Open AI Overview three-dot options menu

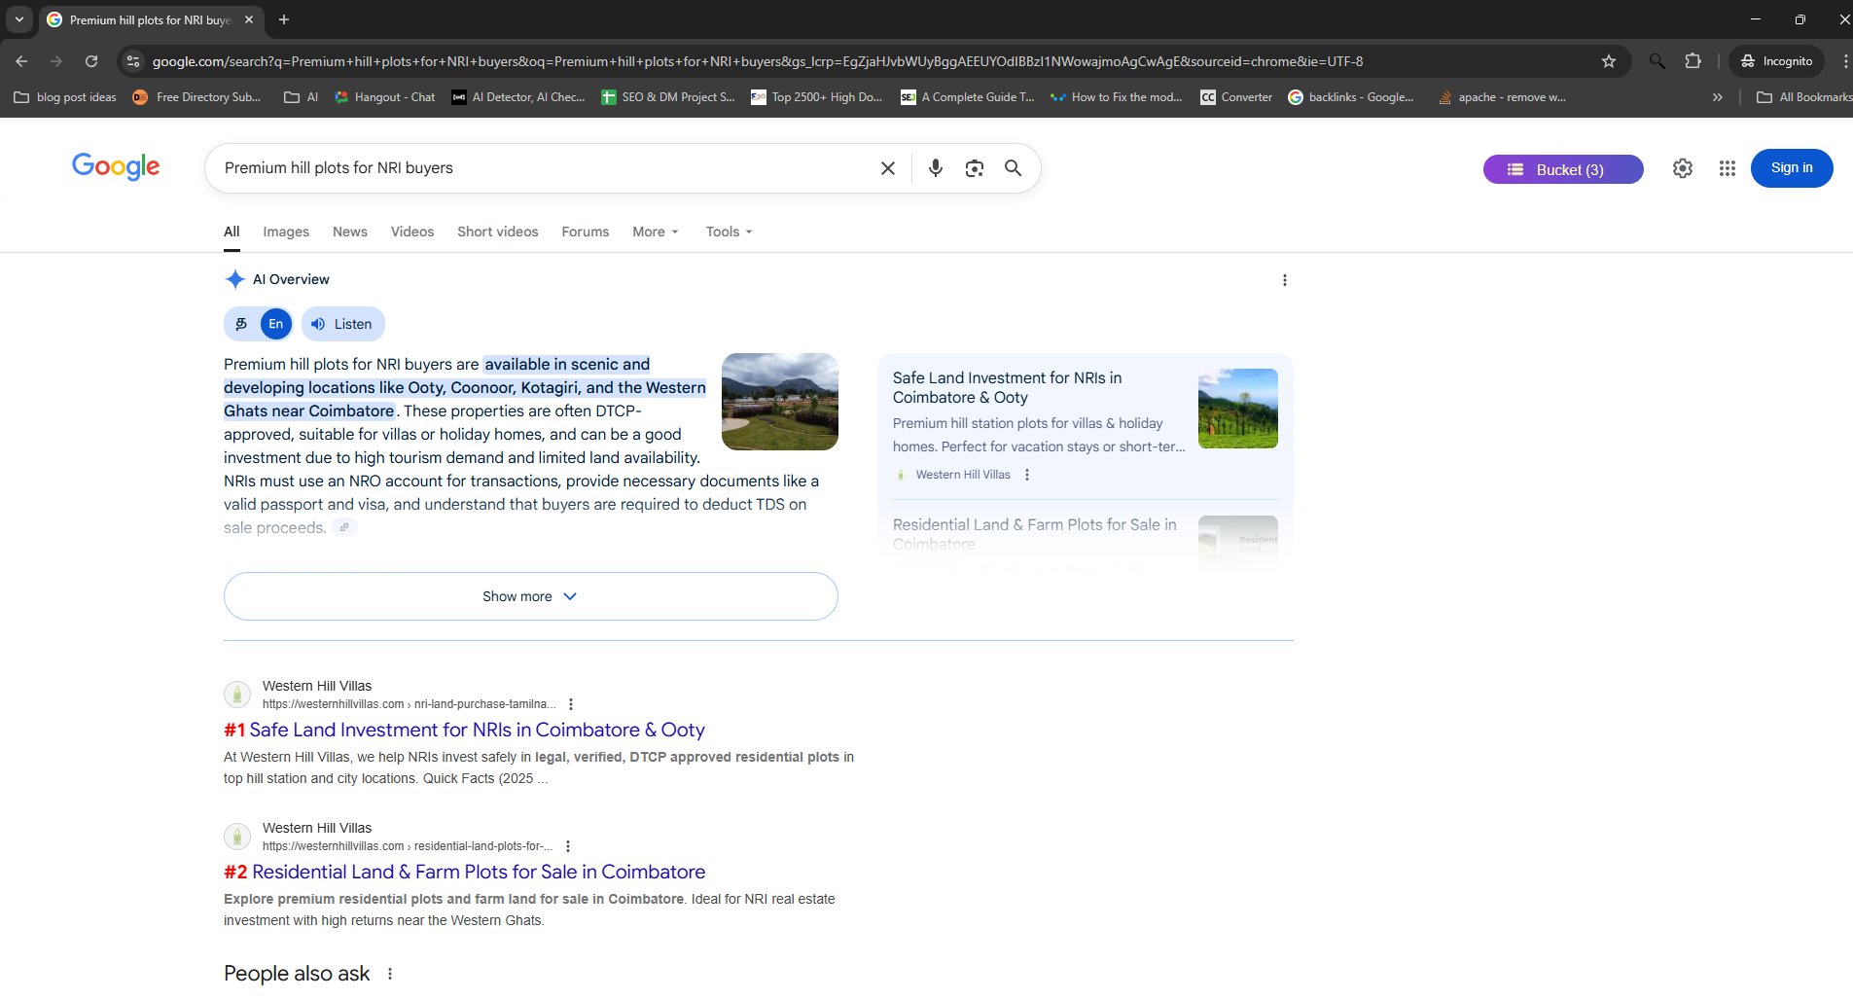point(1284,280)
